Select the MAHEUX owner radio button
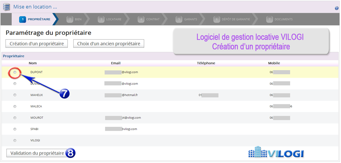The height and width of the screenshot is (163, 341). pyautogui.click(x=15, y=95)
